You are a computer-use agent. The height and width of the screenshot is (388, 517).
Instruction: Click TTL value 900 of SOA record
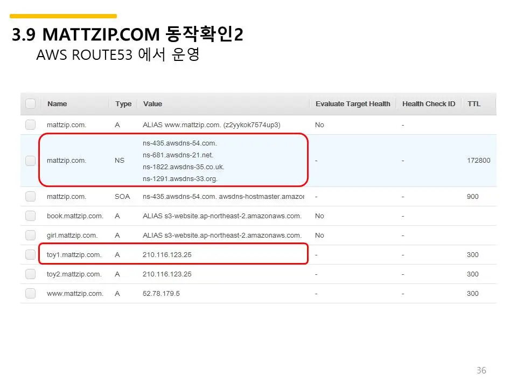tap(472, 196)
